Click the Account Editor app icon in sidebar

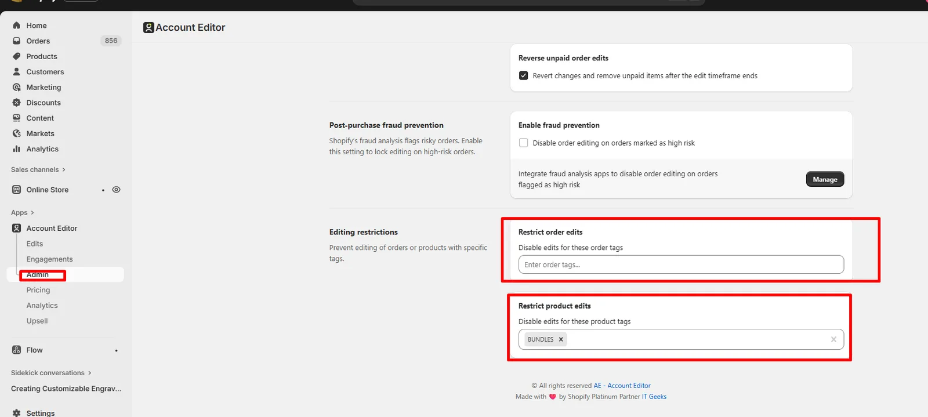coord(16,229)
